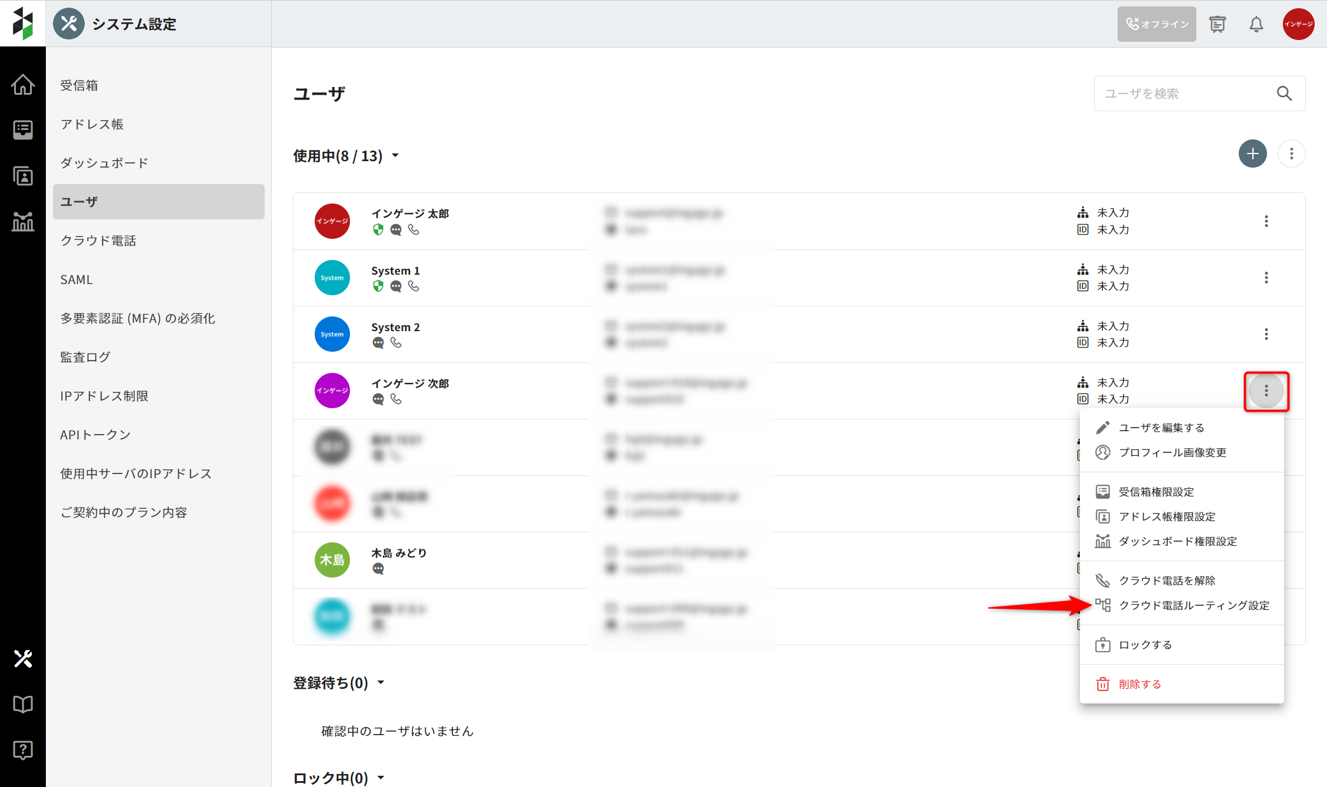Expand the 使用中(8 / 13) section dropdown

click(395, 156)
